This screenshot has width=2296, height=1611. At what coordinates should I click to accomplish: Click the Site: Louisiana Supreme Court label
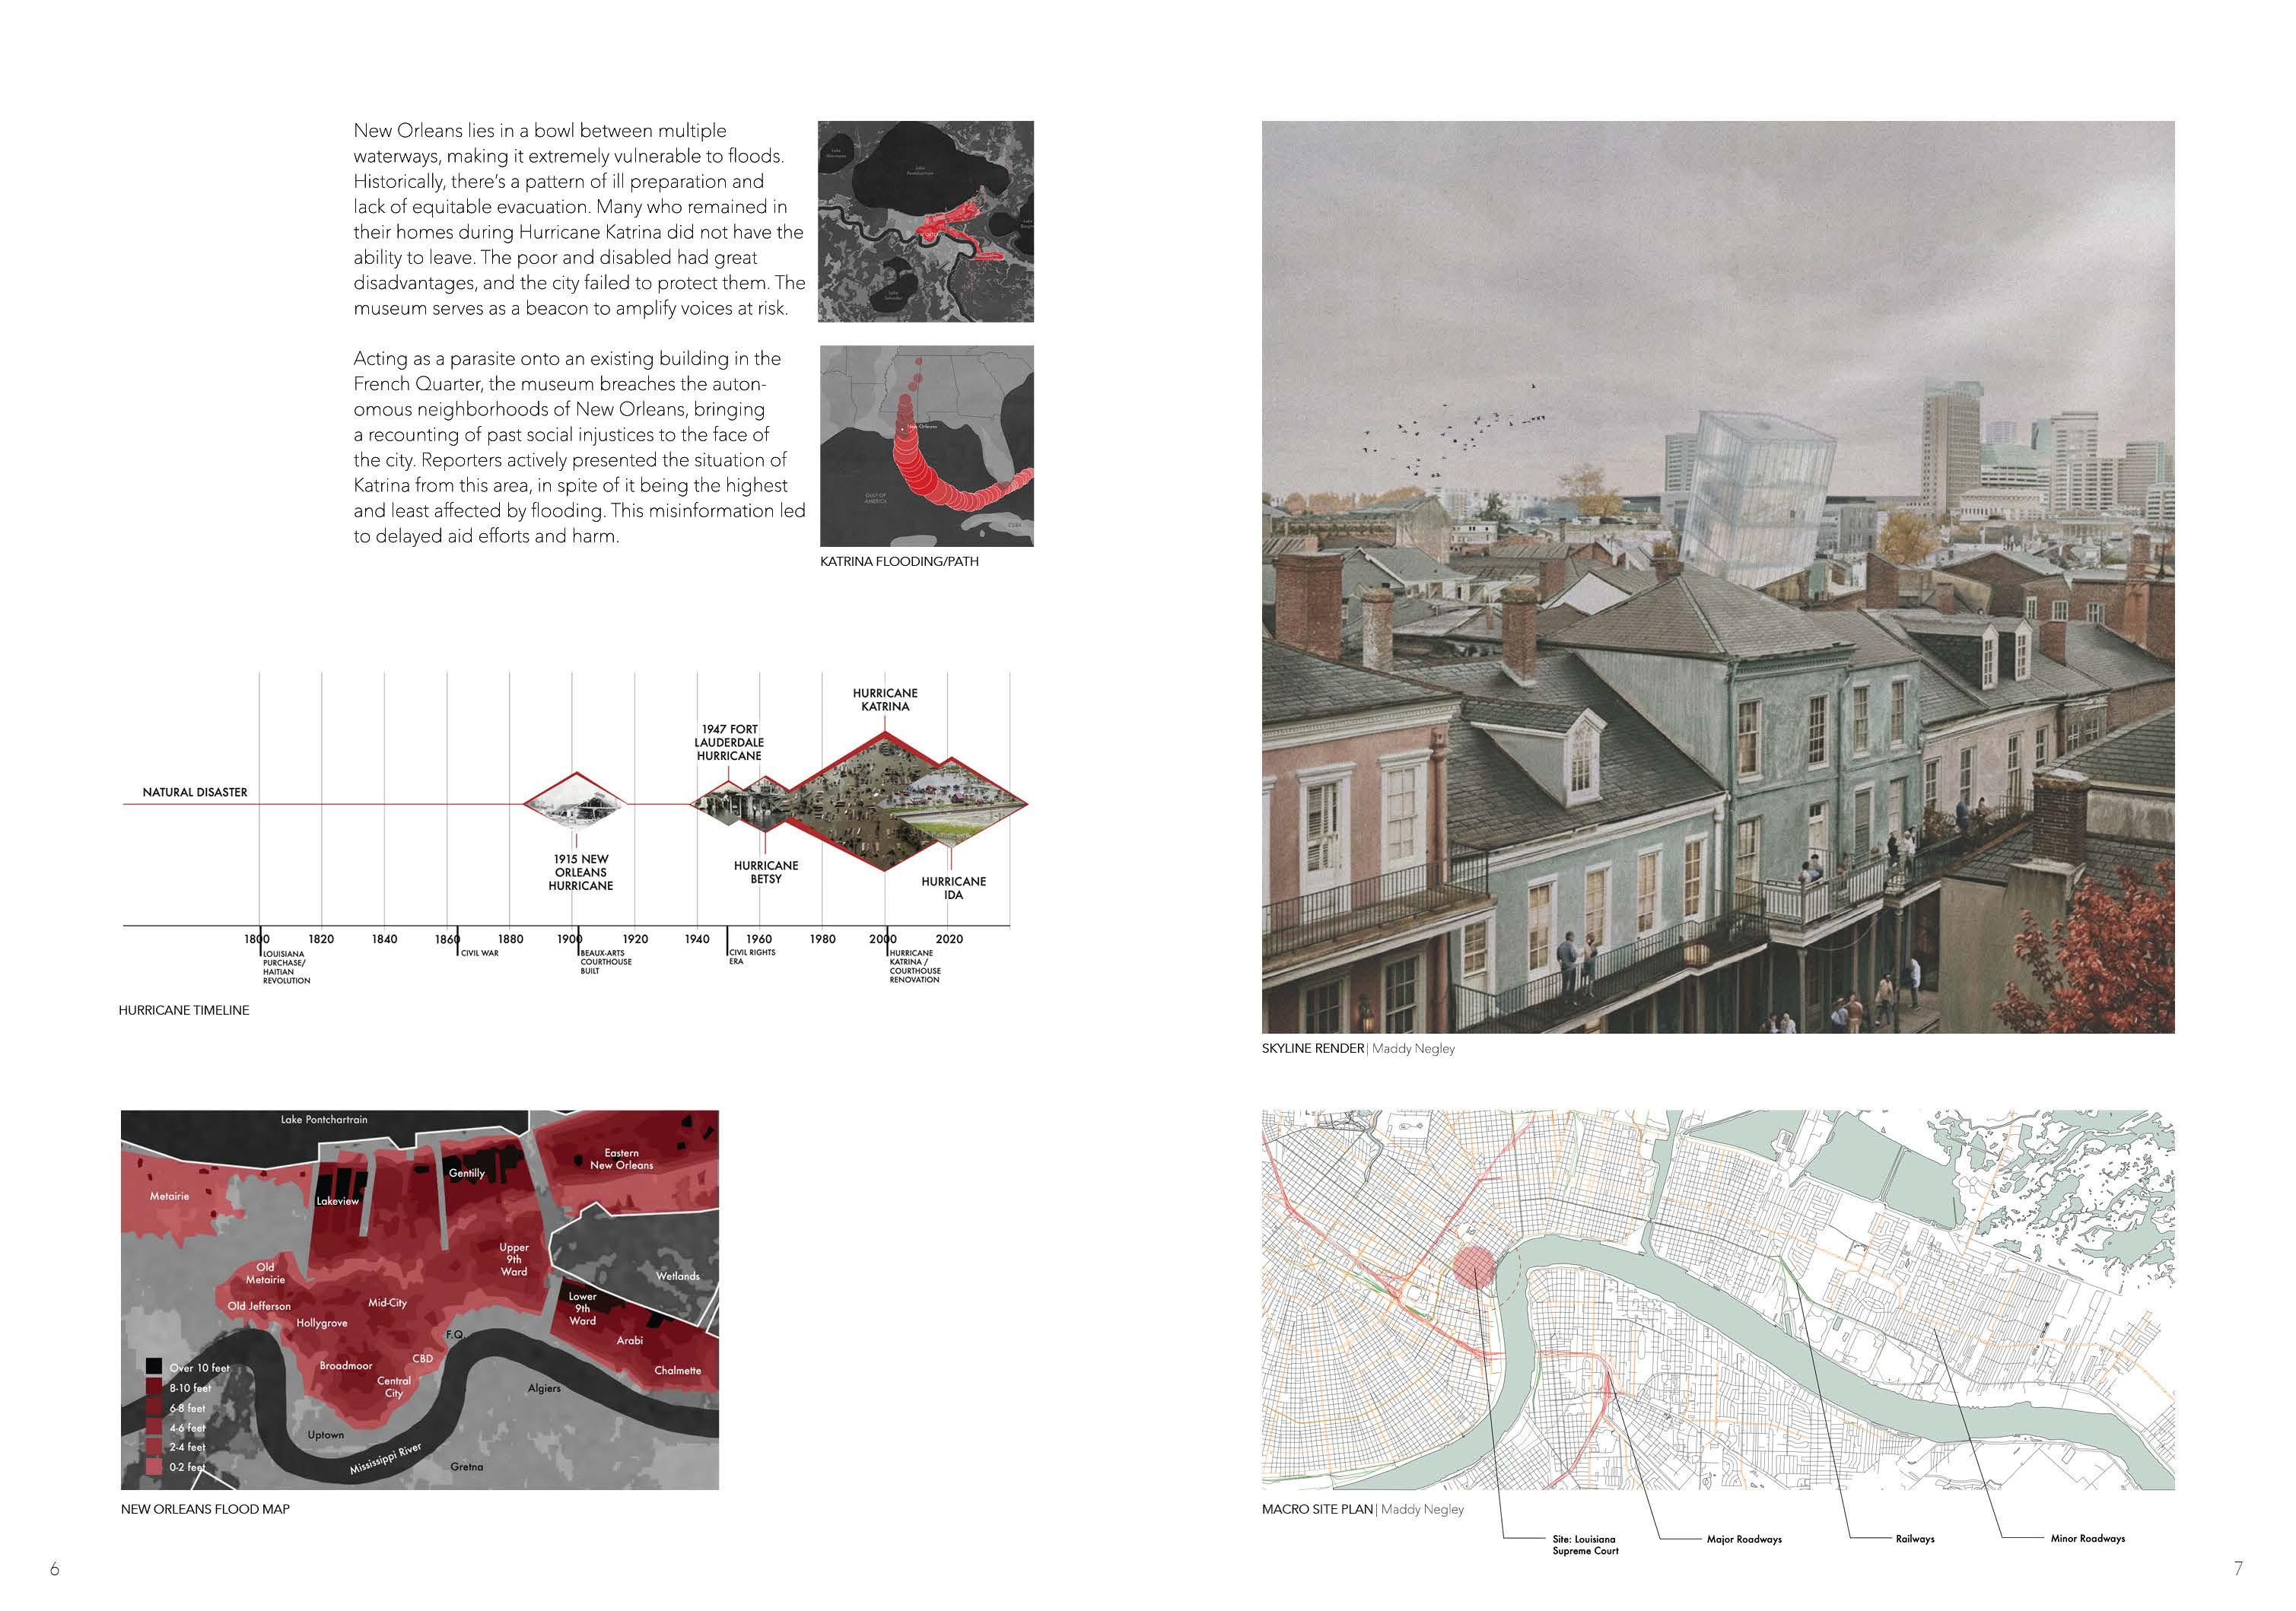[1585, 1545]
